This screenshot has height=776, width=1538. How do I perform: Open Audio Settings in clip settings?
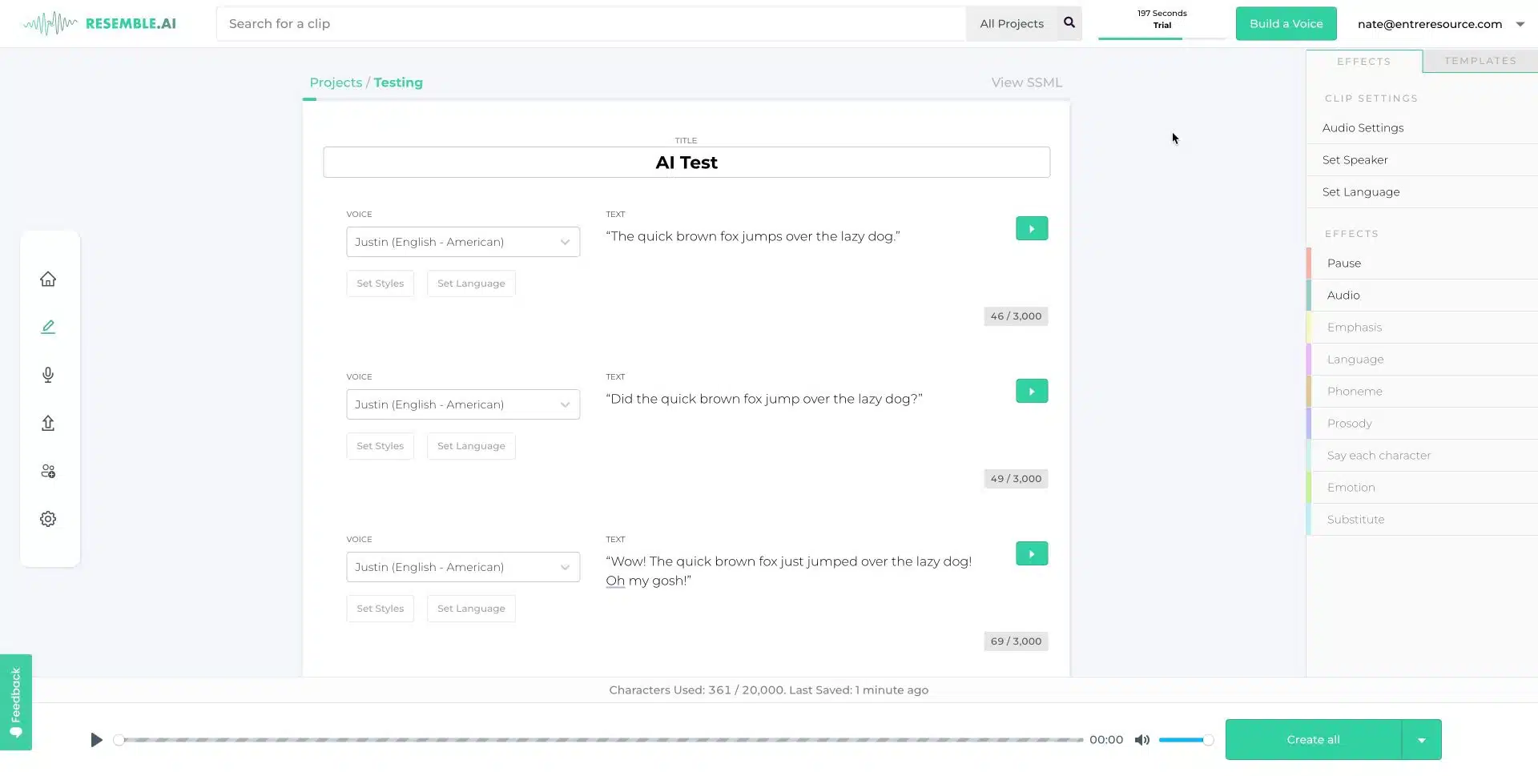coord(1422,128)
